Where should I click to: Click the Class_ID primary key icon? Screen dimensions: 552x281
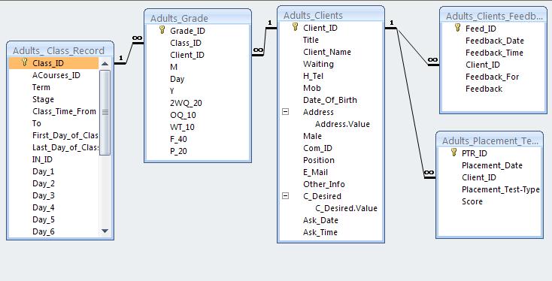(x=24, y=63)
